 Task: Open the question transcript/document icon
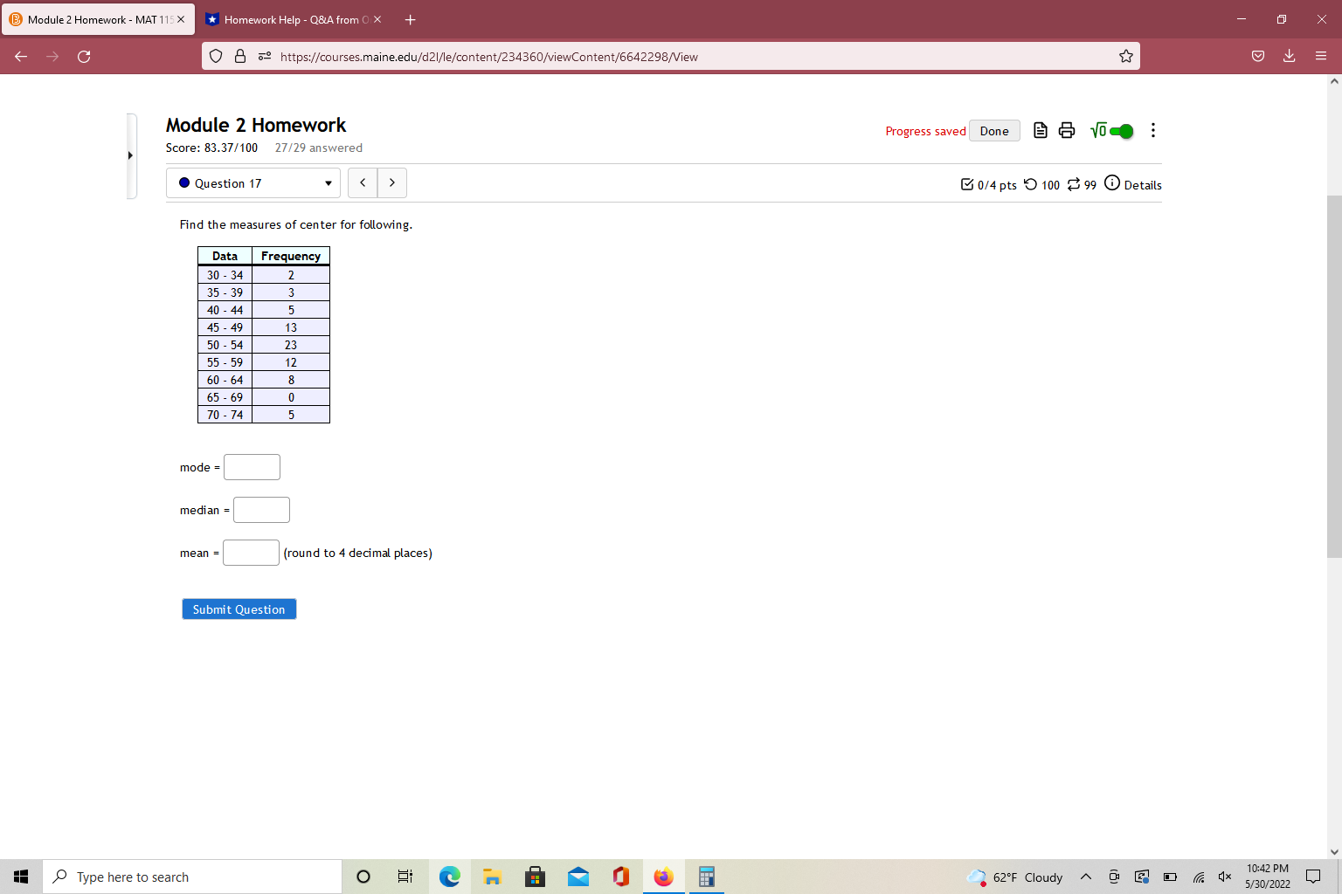click(1040, 130)
